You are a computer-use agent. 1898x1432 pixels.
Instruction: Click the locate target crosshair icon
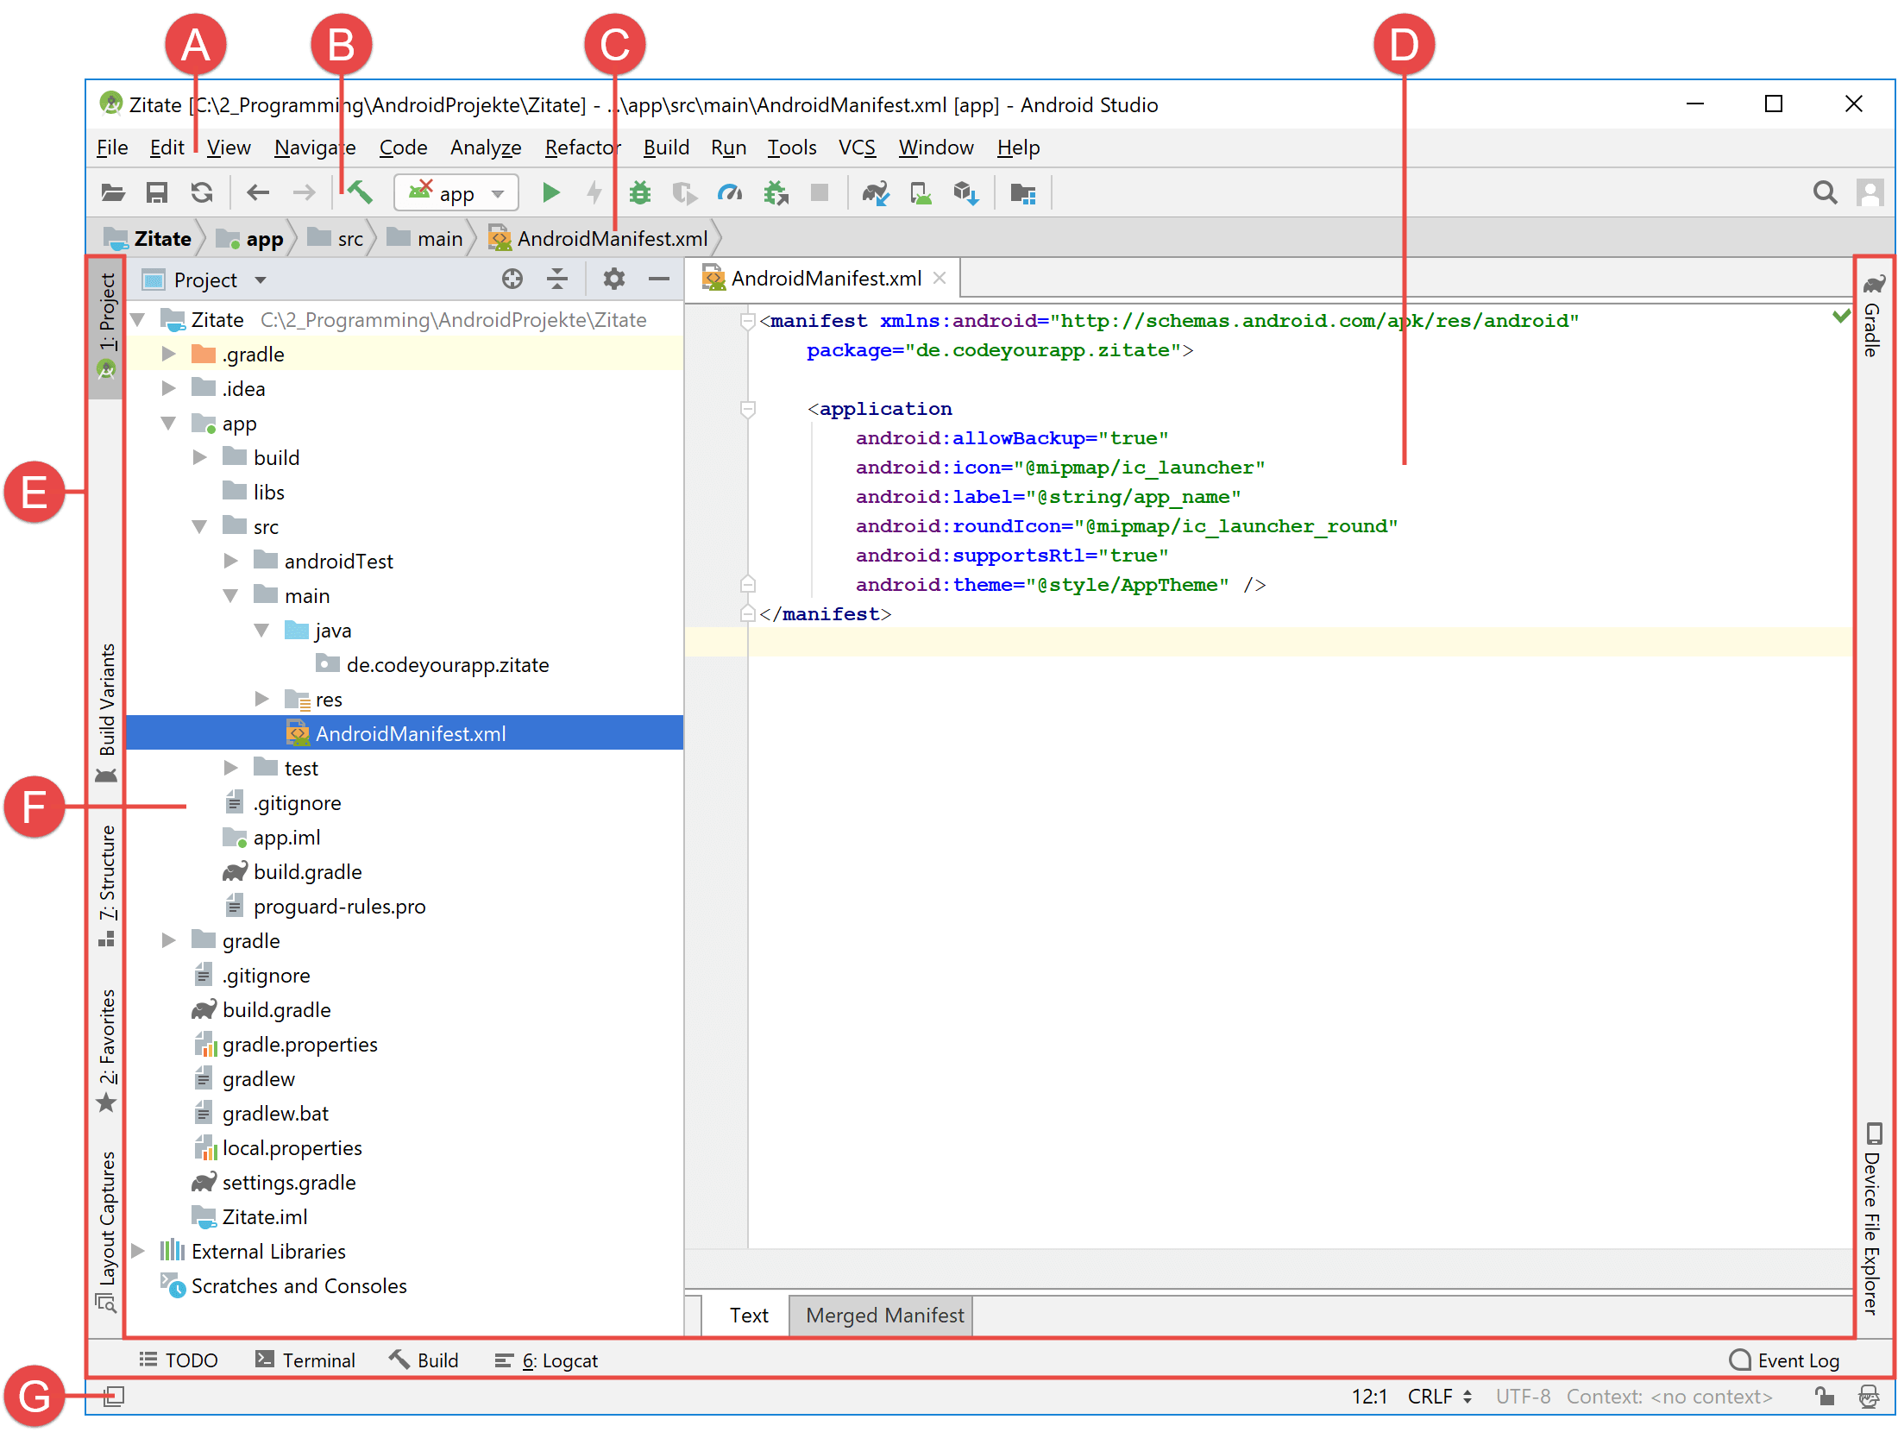coord(512,279)
